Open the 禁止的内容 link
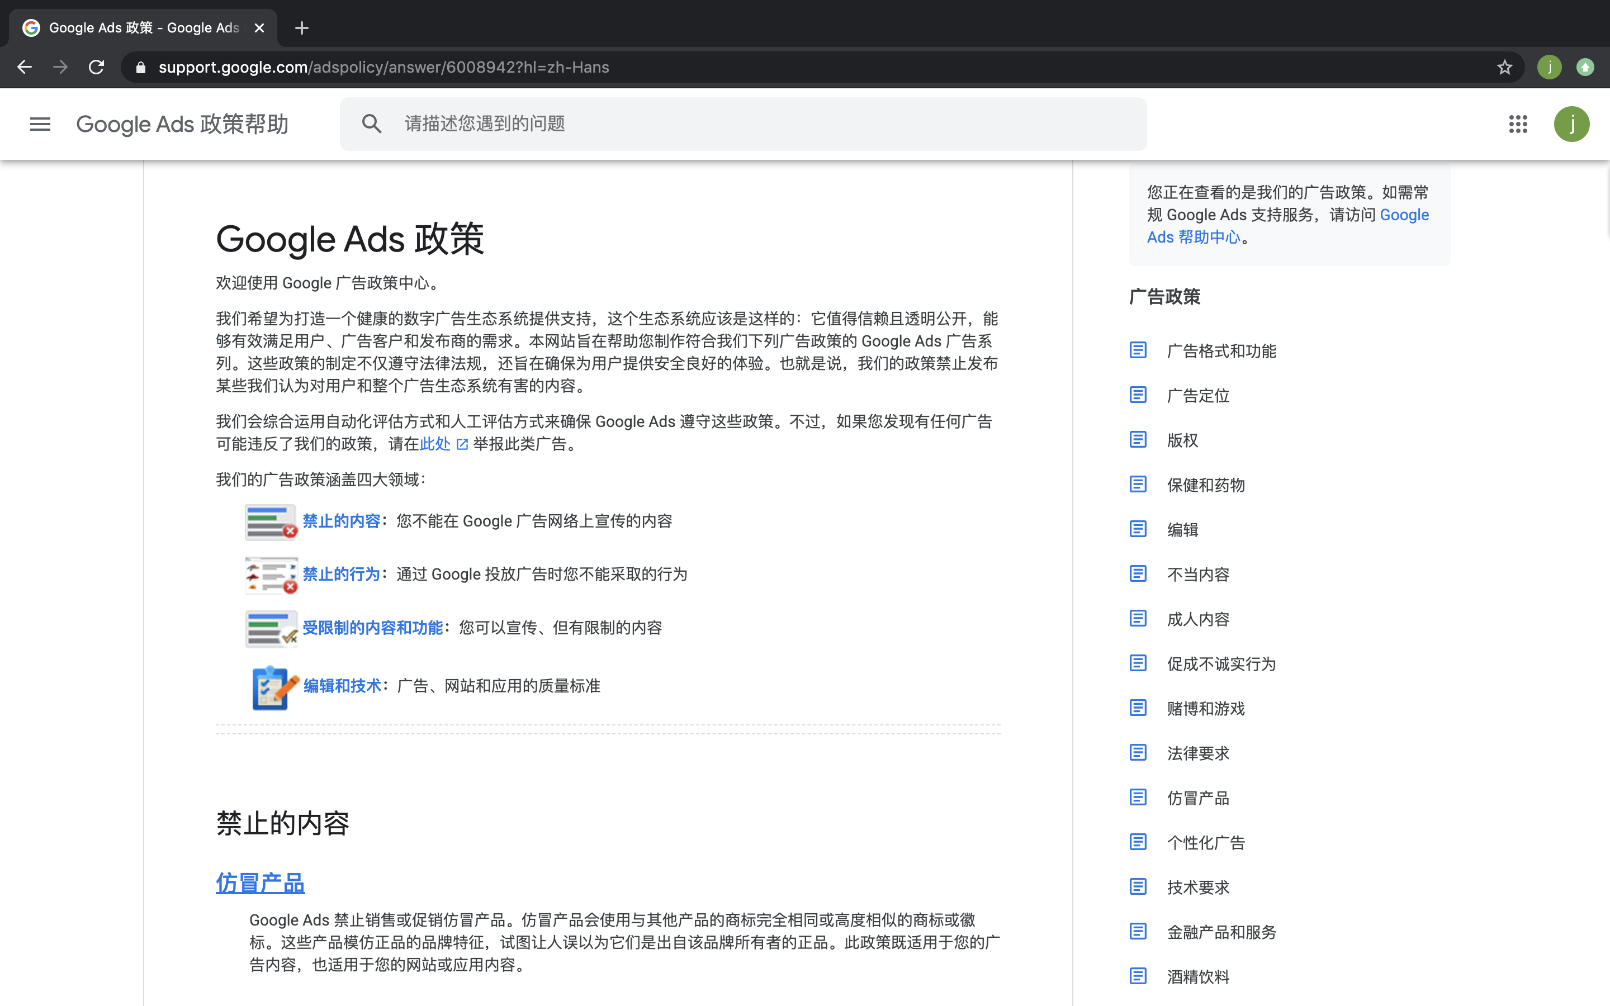The width and height of the screenshot is (1610, 1006). [340, 521]
